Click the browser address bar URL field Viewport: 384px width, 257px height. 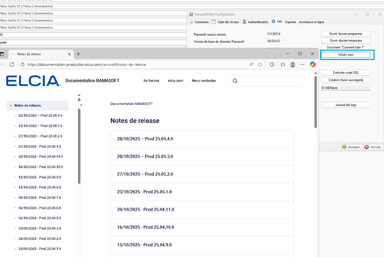134,64
